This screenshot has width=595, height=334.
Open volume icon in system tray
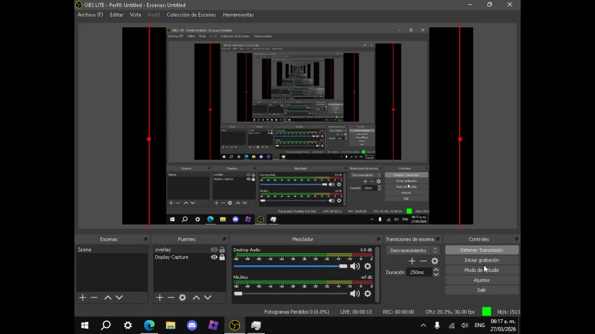click(x=464, y=325)
